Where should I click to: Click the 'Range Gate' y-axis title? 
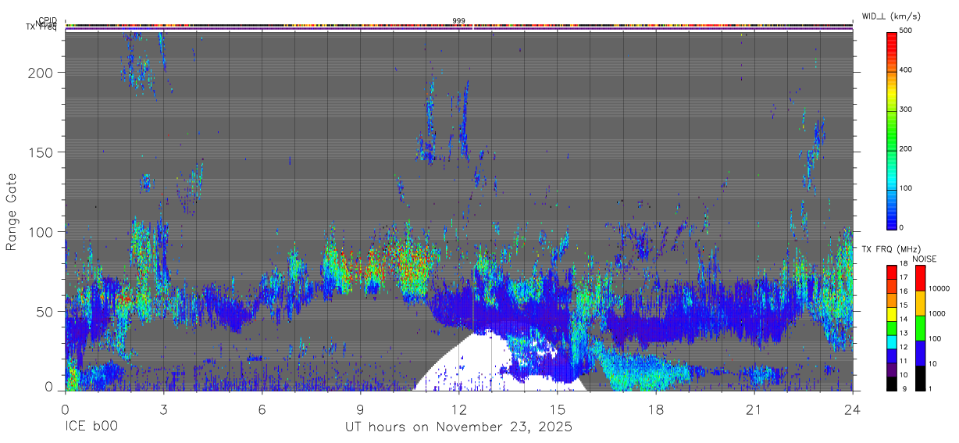[12, 213]
